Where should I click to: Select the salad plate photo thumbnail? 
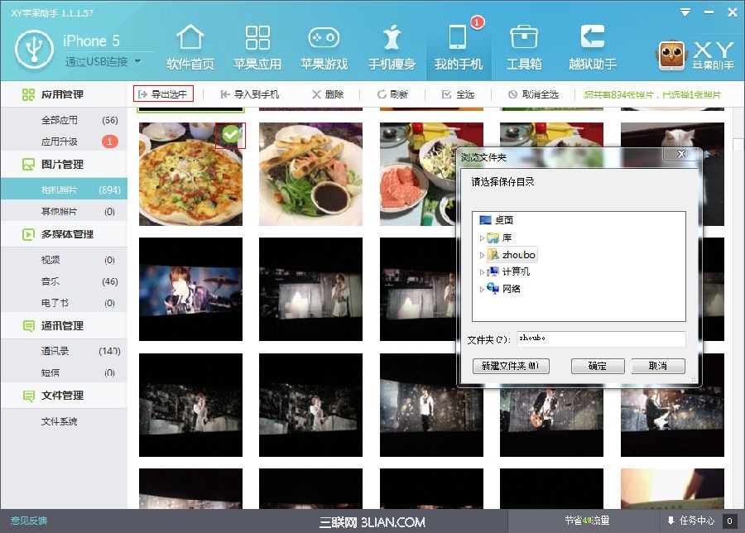pos(310,174)
